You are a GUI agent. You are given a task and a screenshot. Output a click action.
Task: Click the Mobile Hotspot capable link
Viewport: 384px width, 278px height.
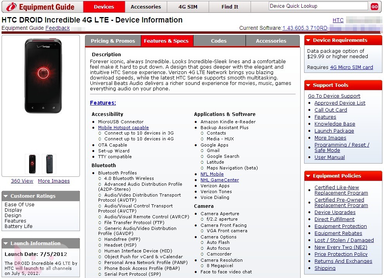point(123,128)
